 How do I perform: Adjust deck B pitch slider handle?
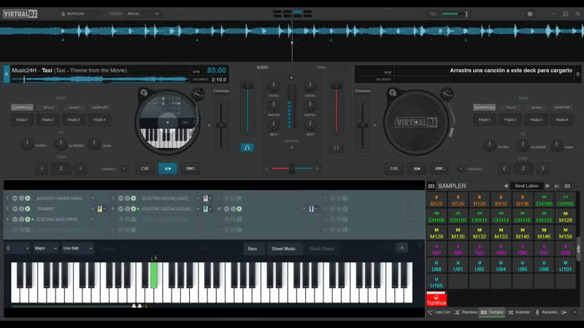[x=362, y=125]
